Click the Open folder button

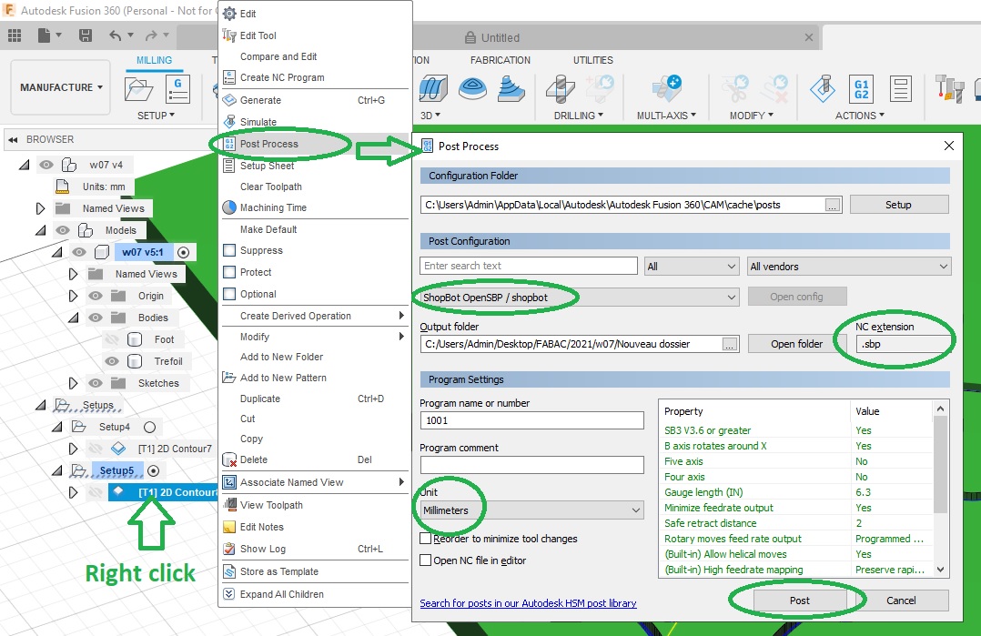(x=796, y=344)
